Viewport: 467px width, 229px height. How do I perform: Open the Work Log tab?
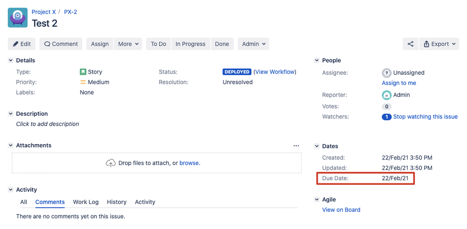[x=86, y=202]
